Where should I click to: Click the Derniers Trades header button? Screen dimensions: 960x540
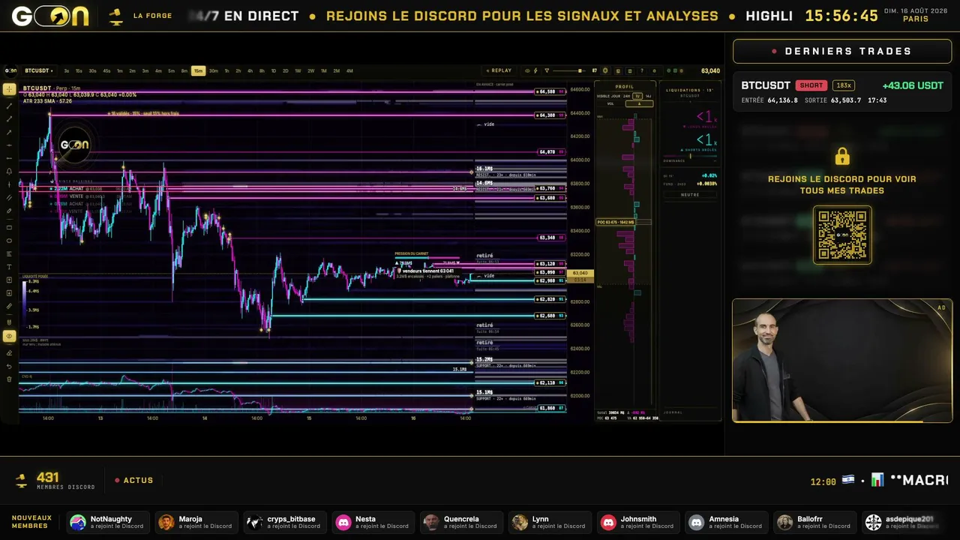(x=842, y=51)
